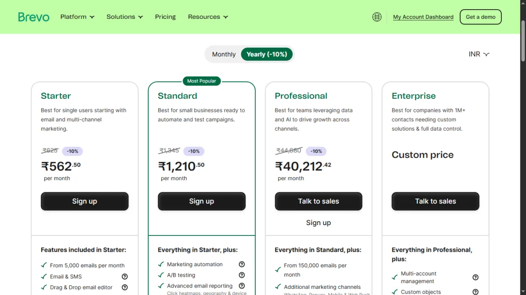Click the ₹40,212.42 Professional price
The width and height of the screenshot is (526, 295).
[303, 166]
